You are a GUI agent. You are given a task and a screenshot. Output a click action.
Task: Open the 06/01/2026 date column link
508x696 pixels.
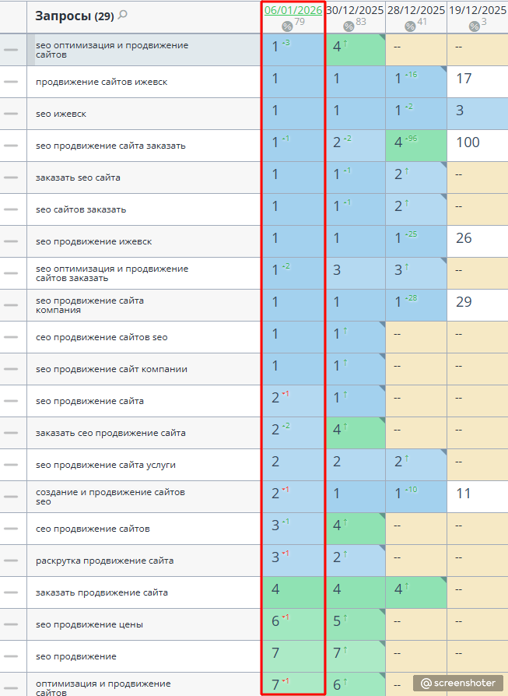(293, 10)
